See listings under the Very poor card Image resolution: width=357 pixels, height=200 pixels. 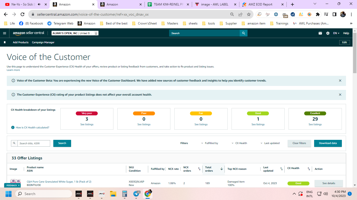click(87, 124)
